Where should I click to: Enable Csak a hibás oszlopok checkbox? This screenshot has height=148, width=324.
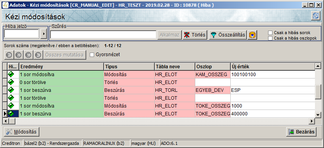tap(270, 38)
